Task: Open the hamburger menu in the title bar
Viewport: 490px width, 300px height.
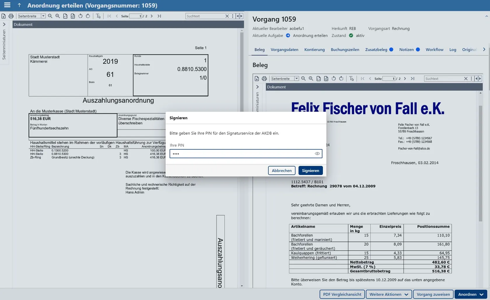Action: pos(7,5)
